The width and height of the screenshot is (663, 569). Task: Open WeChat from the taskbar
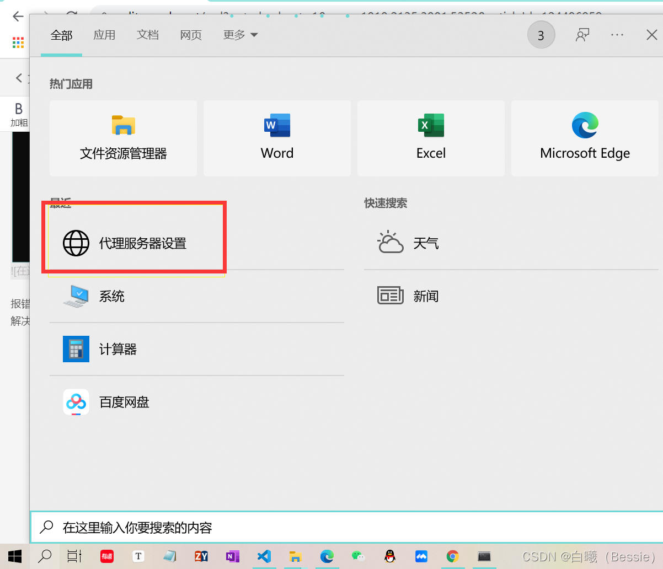(359, 556)
